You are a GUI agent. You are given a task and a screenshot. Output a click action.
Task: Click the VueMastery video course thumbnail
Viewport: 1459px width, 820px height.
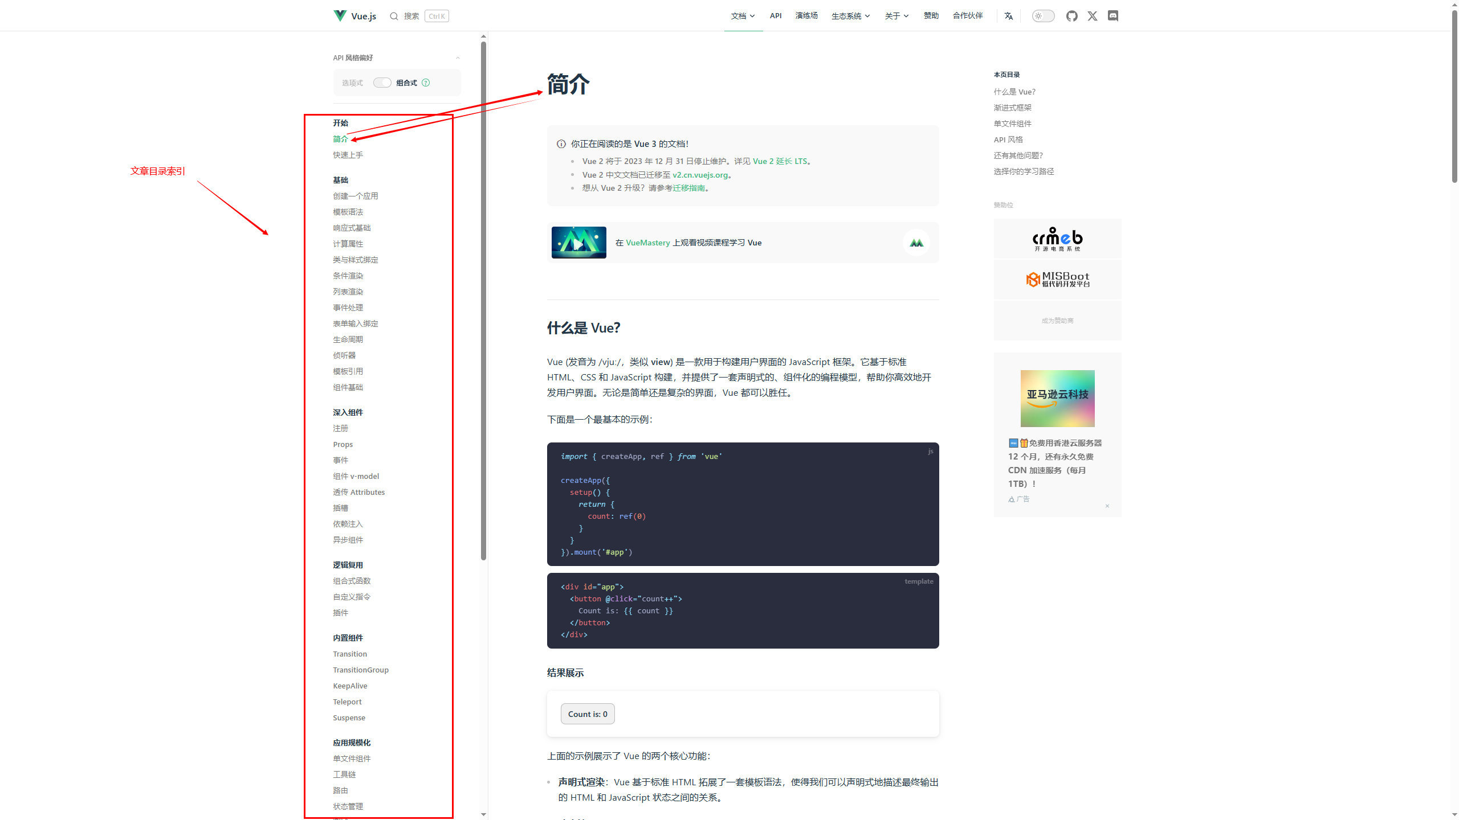pos(578,243)
